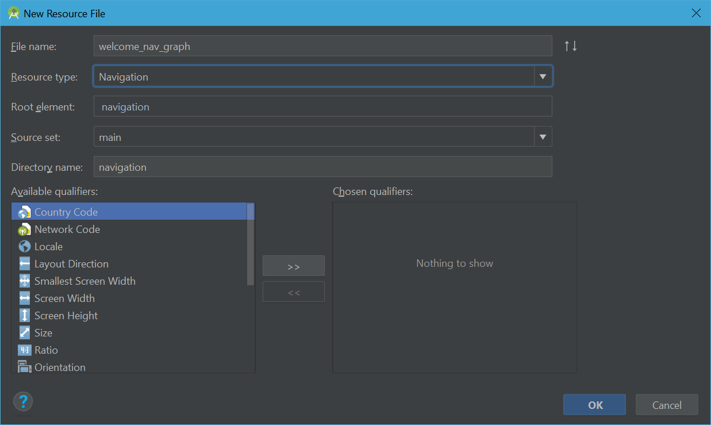Click the Available qualifiers list scrollbar

tap(251, 244)
